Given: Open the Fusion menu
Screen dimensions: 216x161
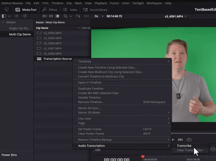Looking at the screenshot, I should 114,3.
